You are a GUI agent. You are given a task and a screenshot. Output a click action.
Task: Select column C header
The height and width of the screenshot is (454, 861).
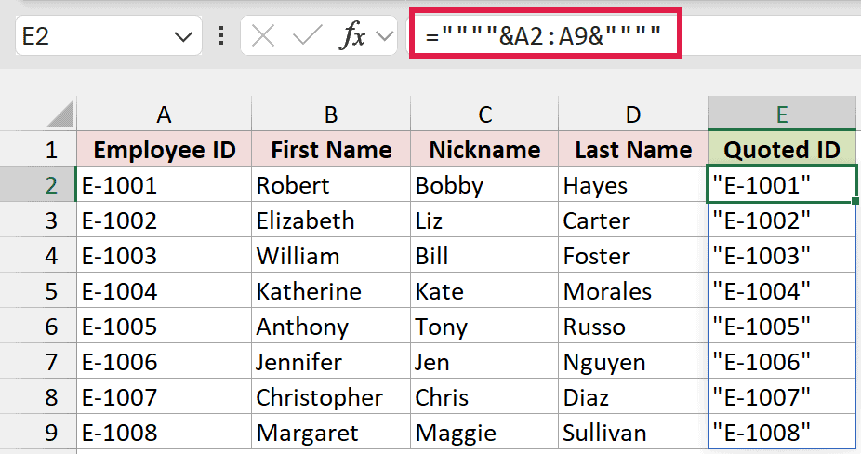click(x=484, y=113)
